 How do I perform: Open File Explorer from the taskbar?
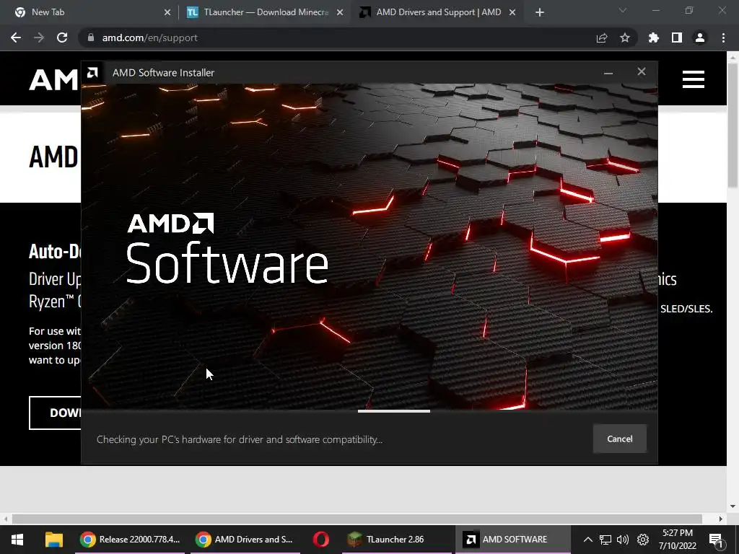(x=53, y=540)
